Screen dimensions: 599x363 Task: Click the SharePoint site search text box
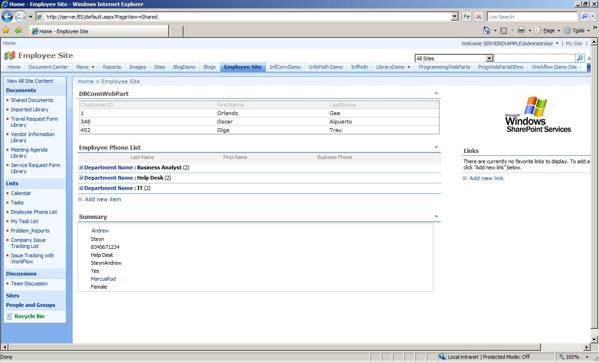point(535,58)
